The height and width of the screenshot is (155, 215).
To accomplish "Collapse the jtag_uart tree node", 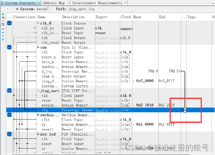I will pos(38,91).
